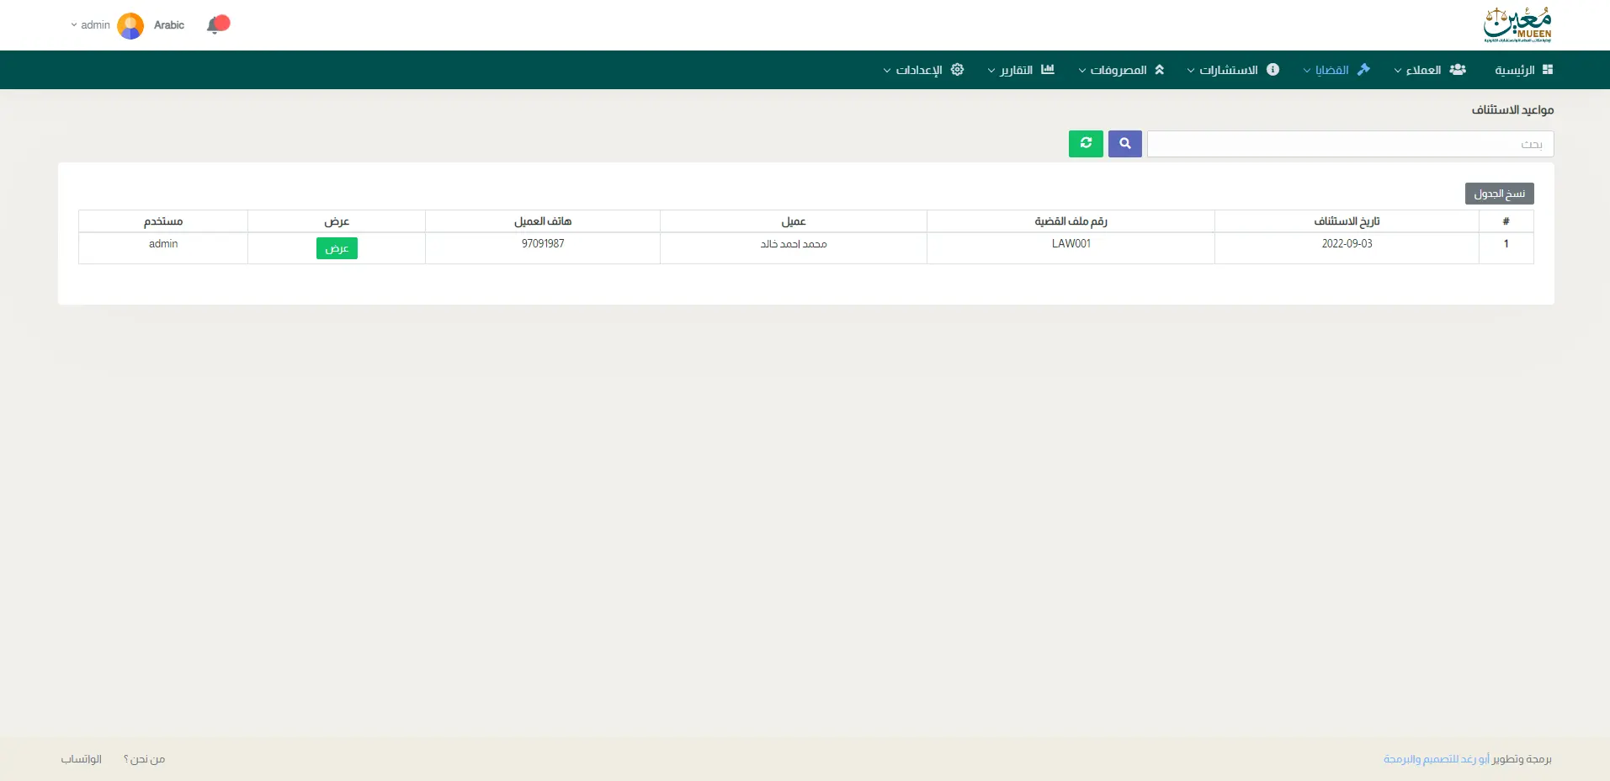Click the green refresh button
Viewport: 1610px width, 781px height.
(1086, 144)
